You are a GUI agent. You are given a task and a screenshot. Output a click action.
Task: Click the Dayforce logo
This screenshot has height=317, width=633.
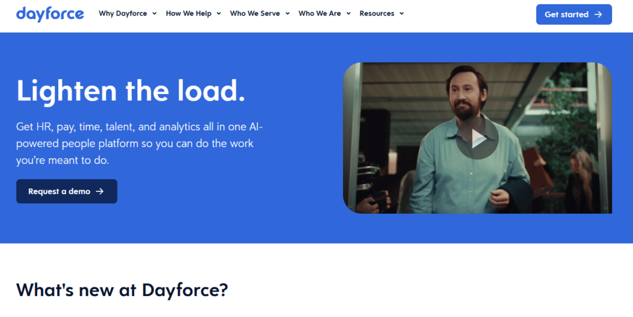[x=50, y=14]
